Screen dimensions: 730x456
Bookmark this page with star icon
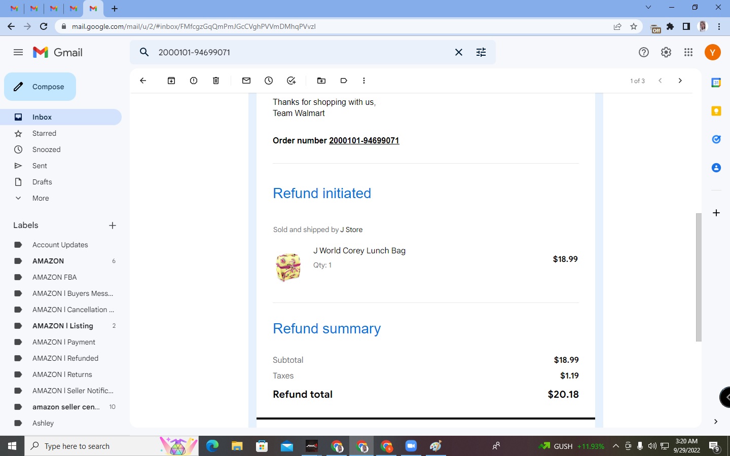pyautogui.click(x=634, y=26)
